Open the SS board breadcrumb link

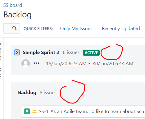(x=13, y=5)
